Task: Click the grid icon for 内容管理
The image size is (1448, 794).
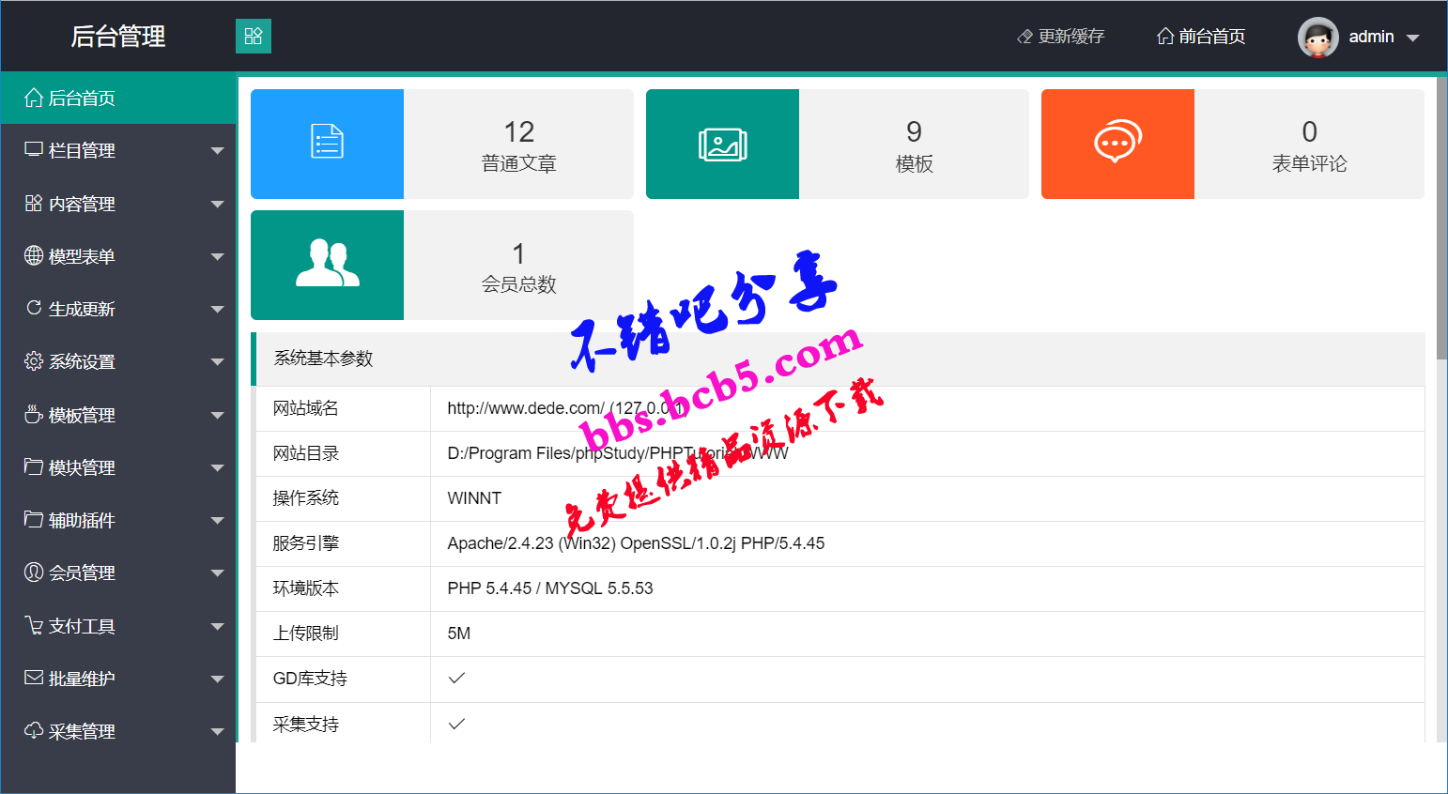Action: (x=34, y=204)
